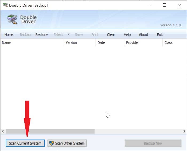The height and width of the screenshot is (151, 187).
Task: Clear the driver list using Clear
Action: point(111,34)
